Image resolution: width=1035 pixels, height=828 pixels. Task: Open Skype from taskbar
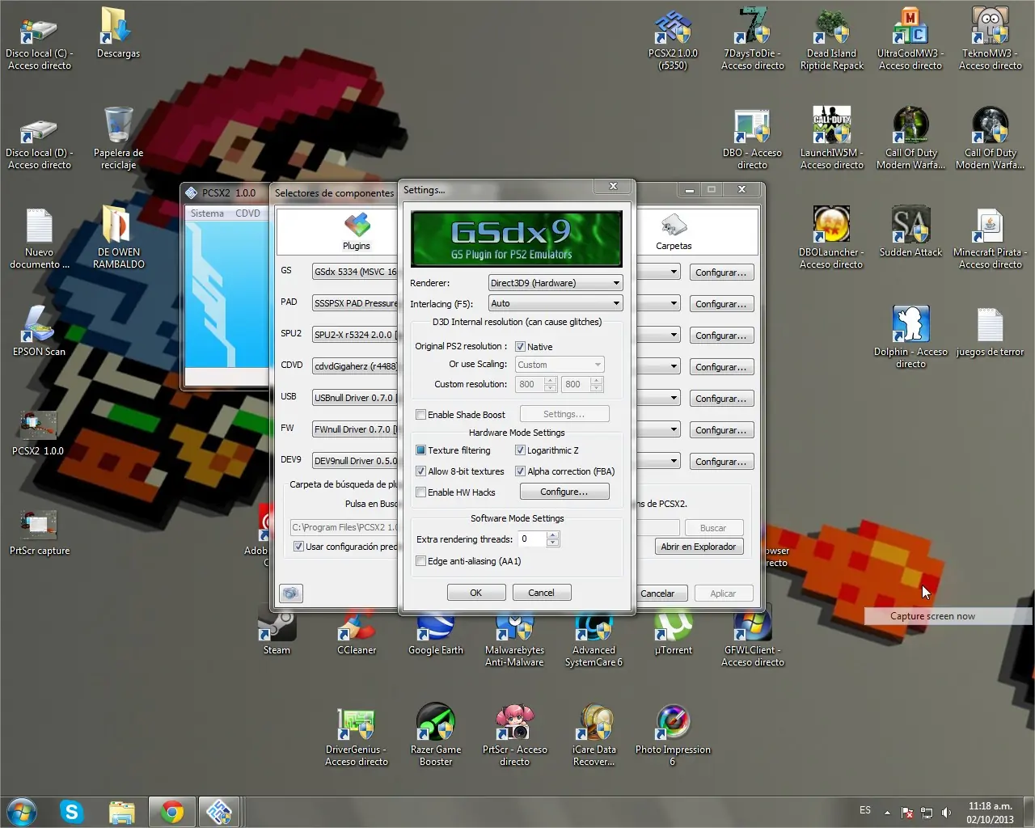pyautogui.click(x=72, y=812)
